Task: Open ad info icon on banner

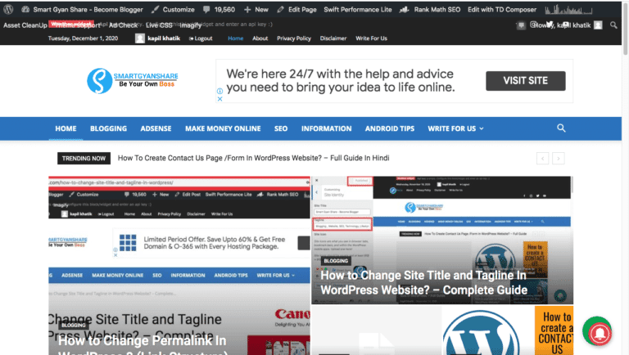Action: (219, 91)
